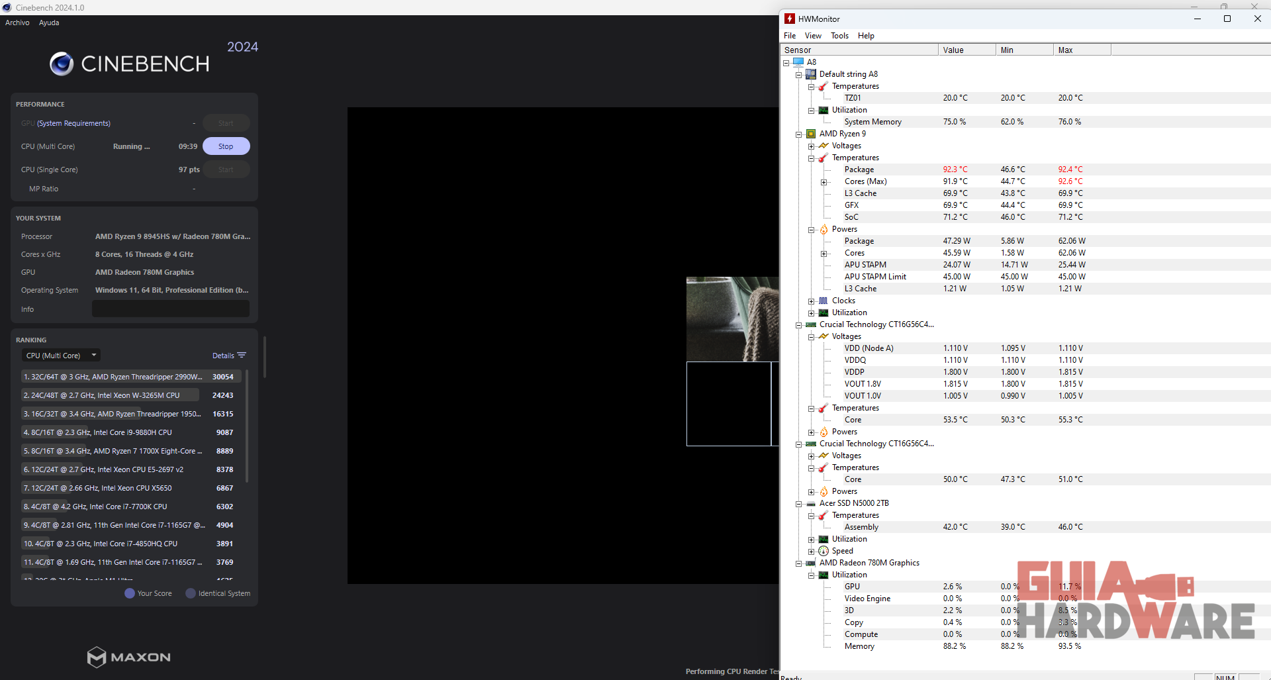The image size is (1271, 680).
Task: Open the System Requirements link
Action: (73, 123)
